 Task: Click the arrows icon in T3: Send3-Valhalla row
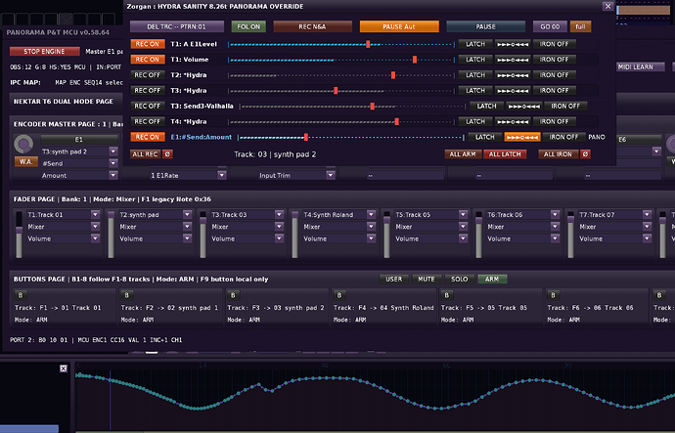[x=523, y=107]
